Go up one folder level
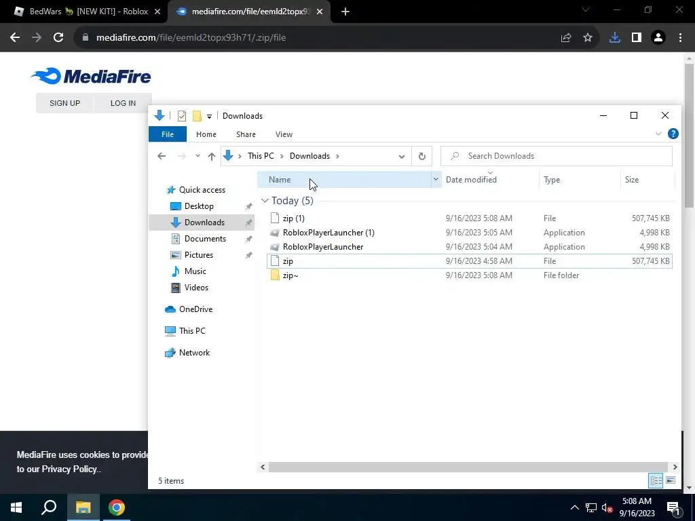This screenshot has height=521, width=695. (212, 156)
